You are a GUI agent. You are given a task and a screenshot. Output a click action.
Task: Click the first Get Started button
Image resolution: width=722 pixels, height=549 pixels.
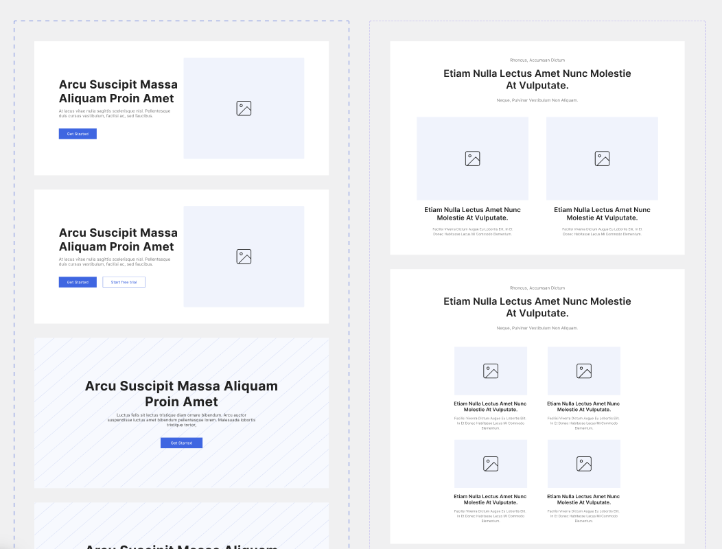click(x=78, y=133)
